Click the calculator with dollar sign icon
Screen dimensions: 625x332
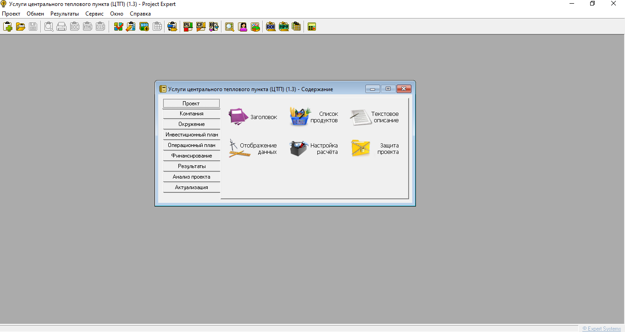pyautogui.click(x=144, y=27)
